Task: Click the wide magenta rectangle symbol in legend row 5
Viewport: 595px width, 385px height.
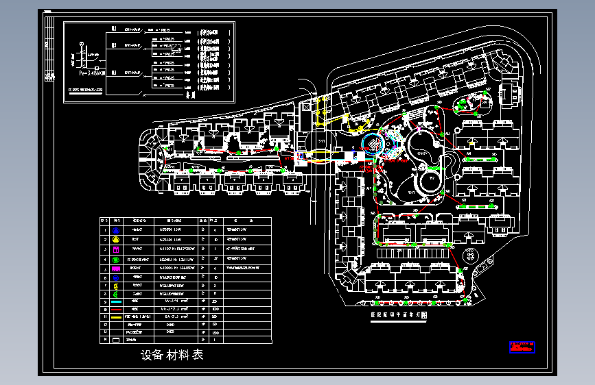Action: [x=116, y=269]
